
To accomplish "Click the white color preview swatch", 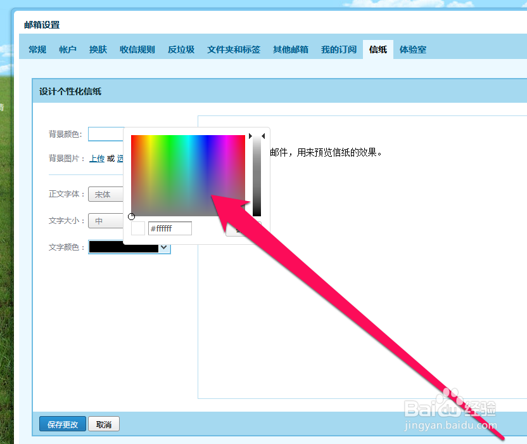I will [x=138, y=228].
